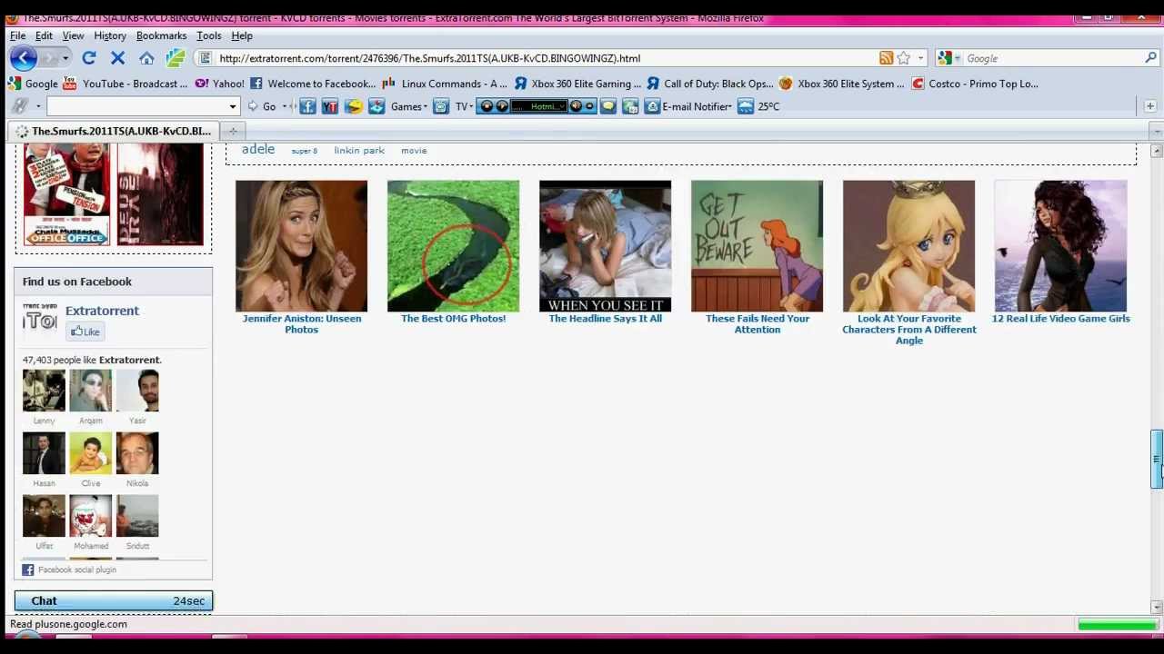Launch the Pac-Man game toolbar icon
This screenshot has width=1164, height=654.
(353, 106)
